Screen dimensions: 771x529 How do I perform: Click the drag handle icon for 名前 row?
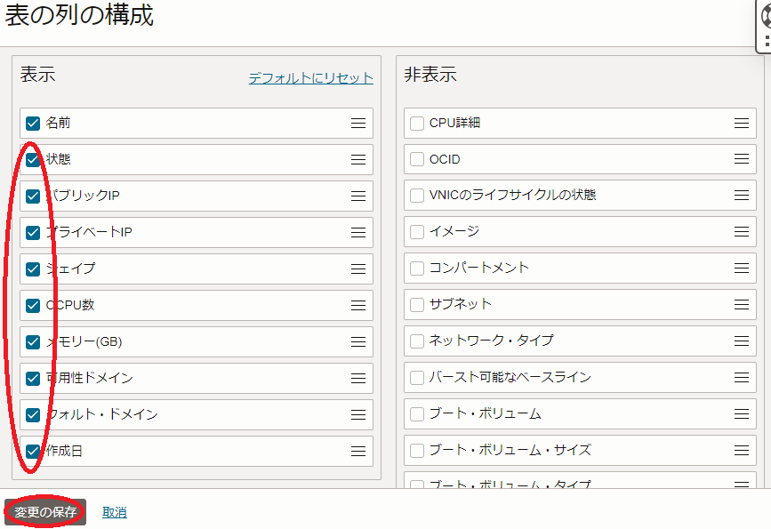[x=358, y=124]
